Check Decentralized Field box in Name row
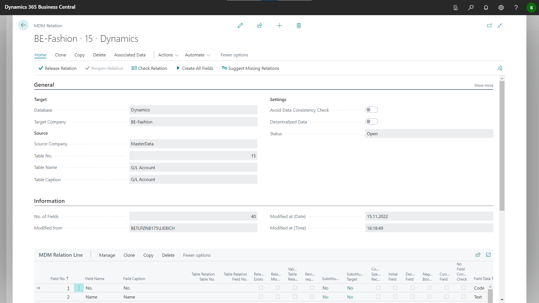Viewport: 539px width, 303px height. point(412,297)
